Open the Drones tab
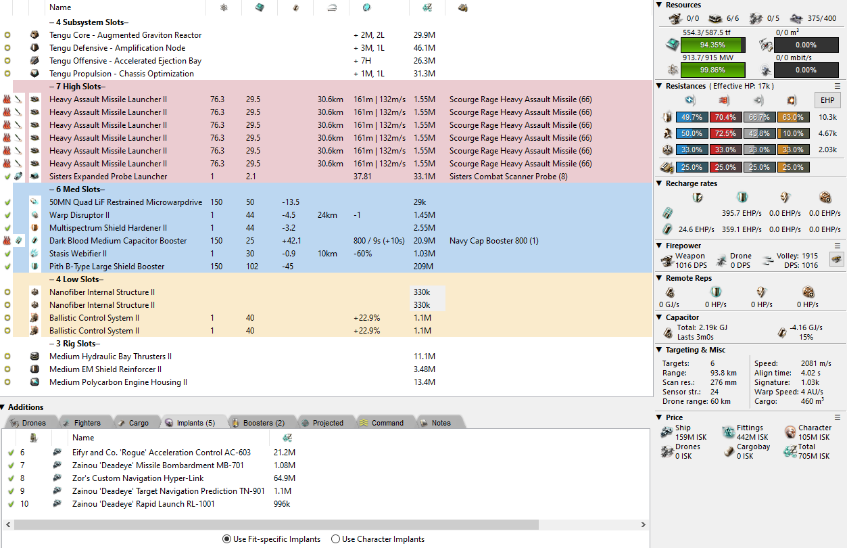 click(28, 423)
